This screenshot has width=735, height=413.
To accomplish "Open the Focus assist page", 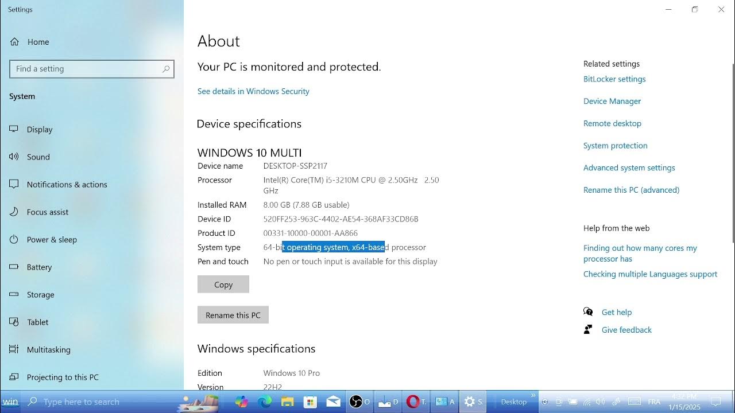I will [39, 212].
